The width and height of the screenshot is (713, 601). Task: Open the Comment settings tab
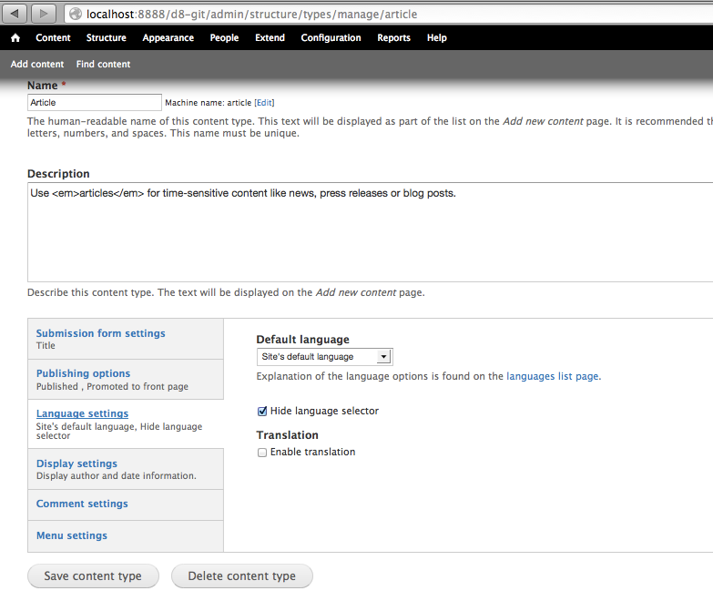[82, 504]
